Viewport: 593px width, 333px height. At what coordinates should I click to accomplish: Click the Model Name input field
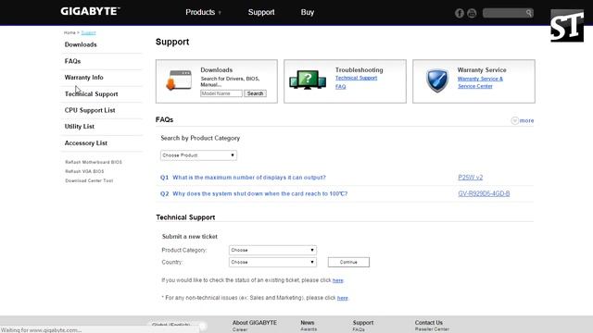[221, 93]
